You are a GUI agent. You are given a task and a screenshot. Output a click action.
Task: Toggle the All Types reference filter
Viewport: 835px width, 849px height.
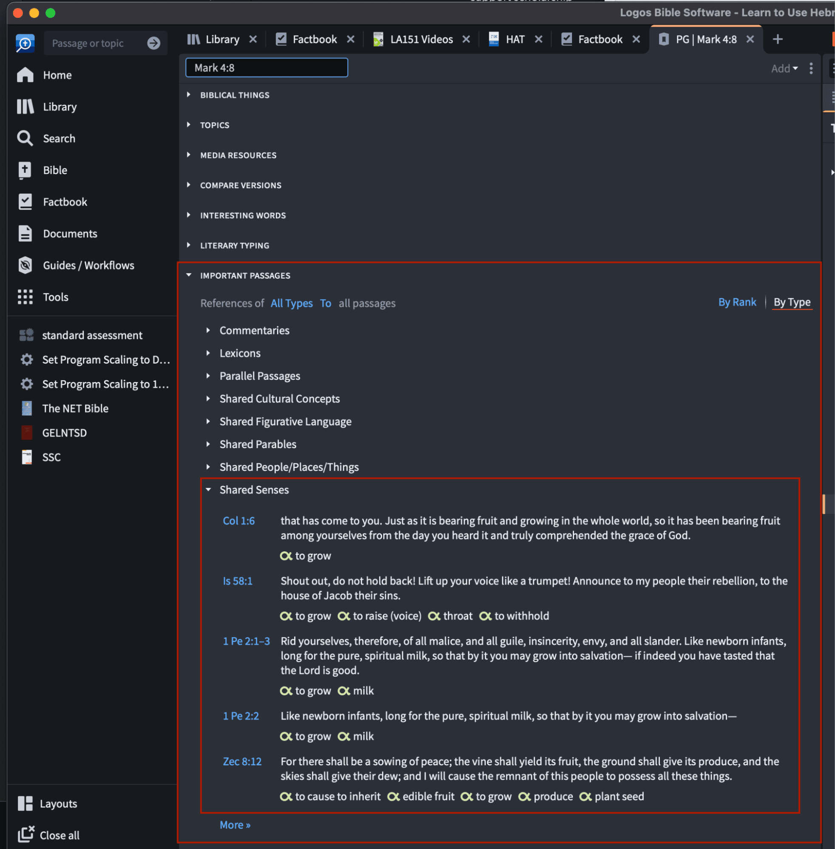click(x=291, y=303)
